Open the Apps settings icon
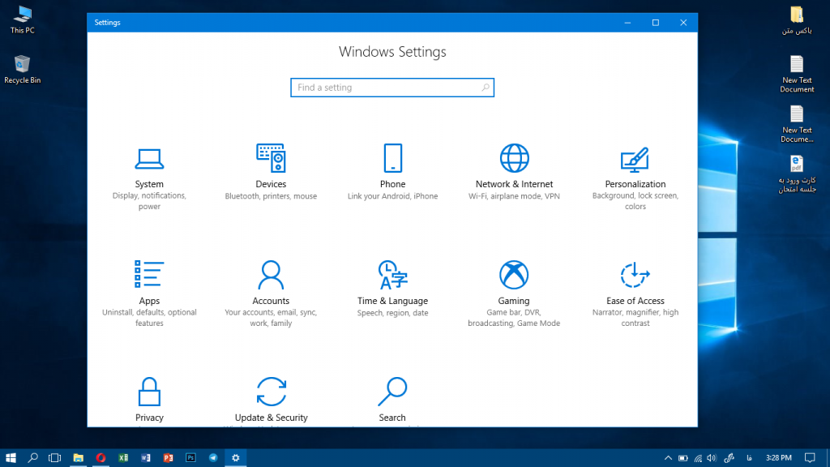 pos(149,274)
